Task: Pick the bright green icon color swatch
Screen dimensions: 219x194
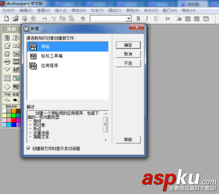Action: pos(14,115)
